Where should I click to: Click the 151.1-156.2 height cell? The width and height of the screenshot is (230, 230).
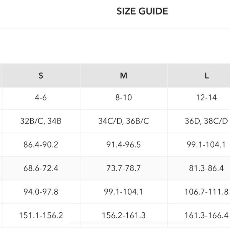coord(41,215)
